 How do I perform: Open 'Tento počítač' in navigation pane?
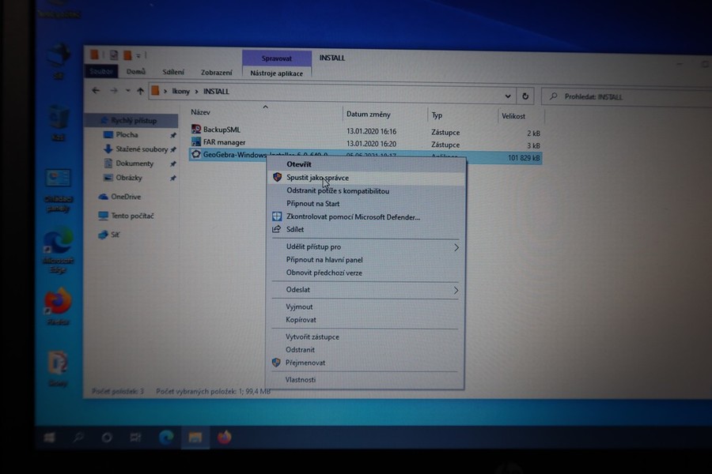132,216
